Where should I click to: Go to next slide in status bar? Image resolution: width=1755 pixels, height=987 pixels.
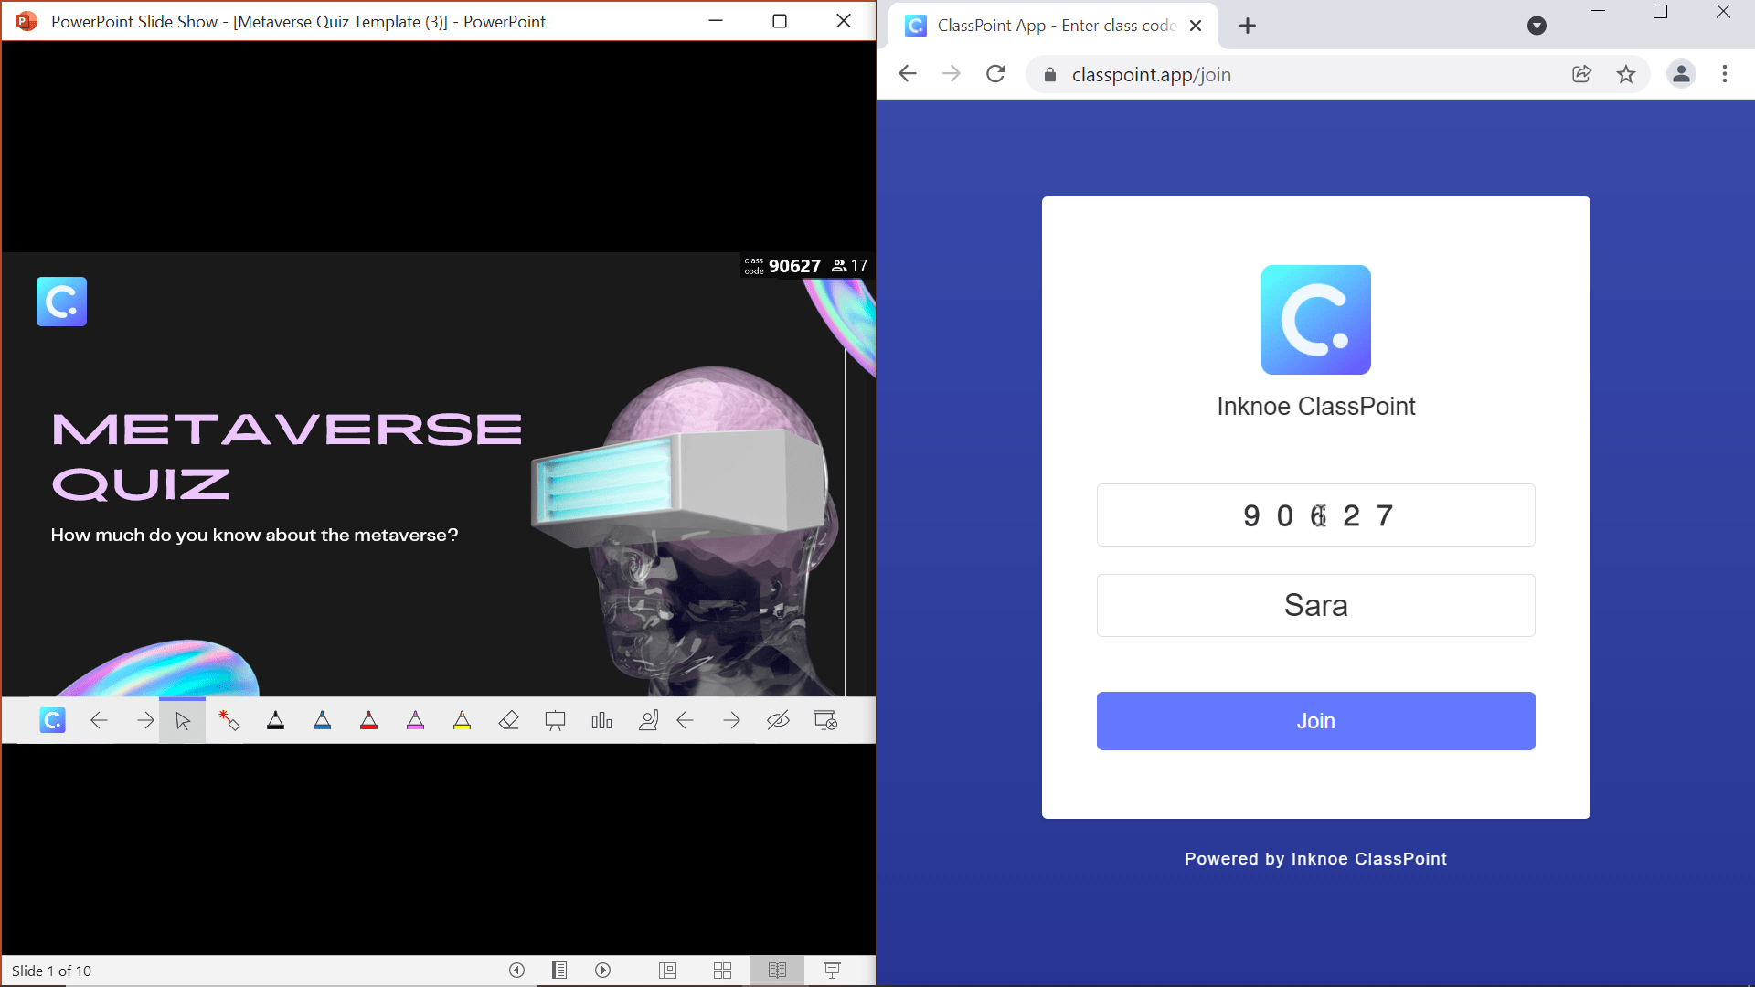tap(603, 971)
